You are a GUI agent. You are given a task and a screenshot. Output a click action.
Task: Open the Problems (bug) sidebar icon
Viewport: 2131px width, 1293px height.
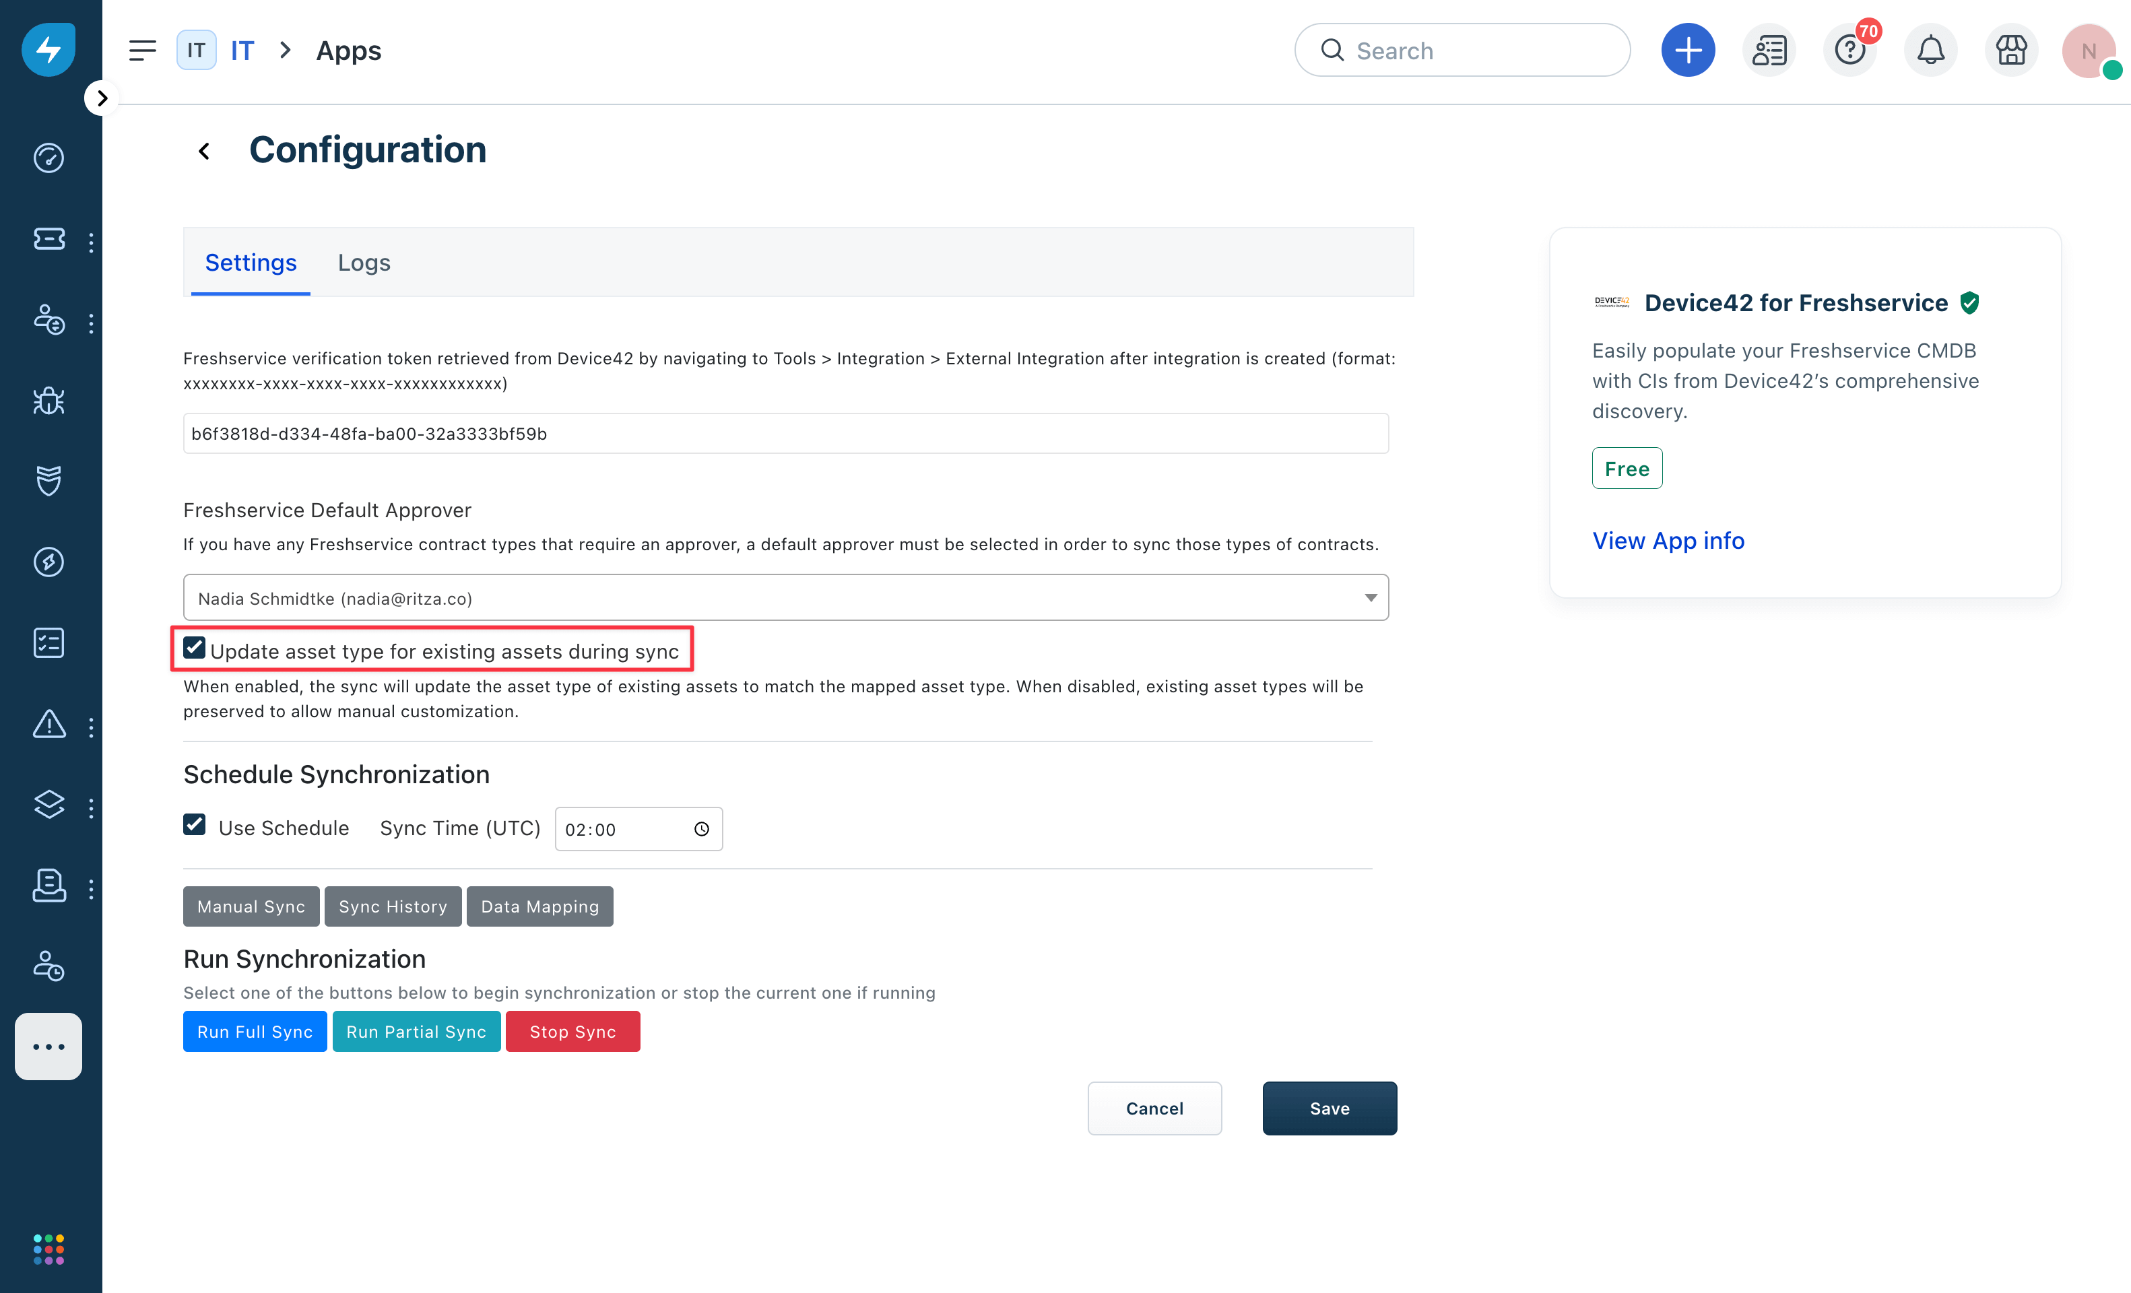[48, 401]
